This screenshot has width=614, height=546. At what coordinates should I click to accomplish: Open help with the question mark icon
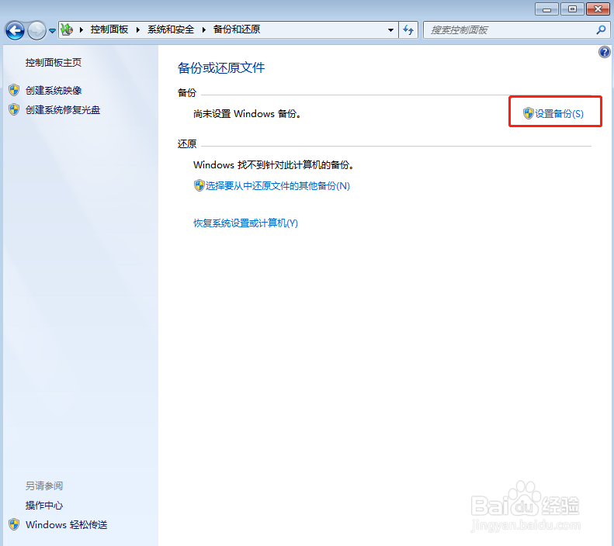pos(604,52)
